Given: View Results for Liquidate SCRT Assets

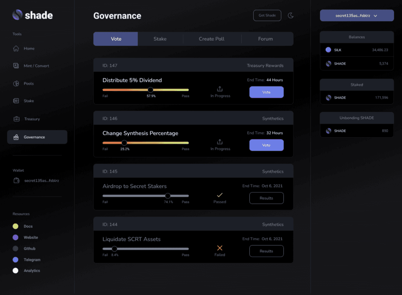Looking at the screenshot, I should [266, 251].
